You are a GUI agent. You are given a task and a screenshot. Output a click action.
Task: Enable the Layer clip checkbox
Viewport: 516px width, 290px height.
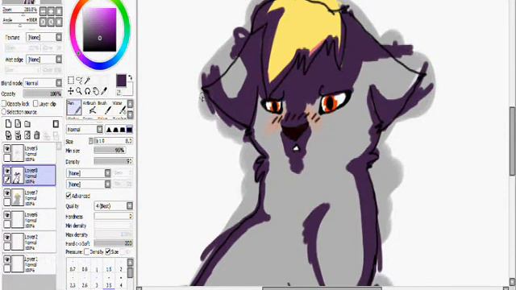point(35,104)
